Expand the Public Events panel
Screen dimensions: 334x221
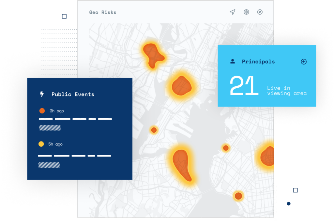pos(73,94)
